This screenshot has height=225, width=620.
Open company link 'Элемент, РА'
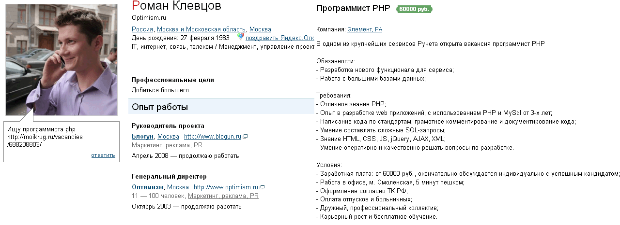click(365, 29)
